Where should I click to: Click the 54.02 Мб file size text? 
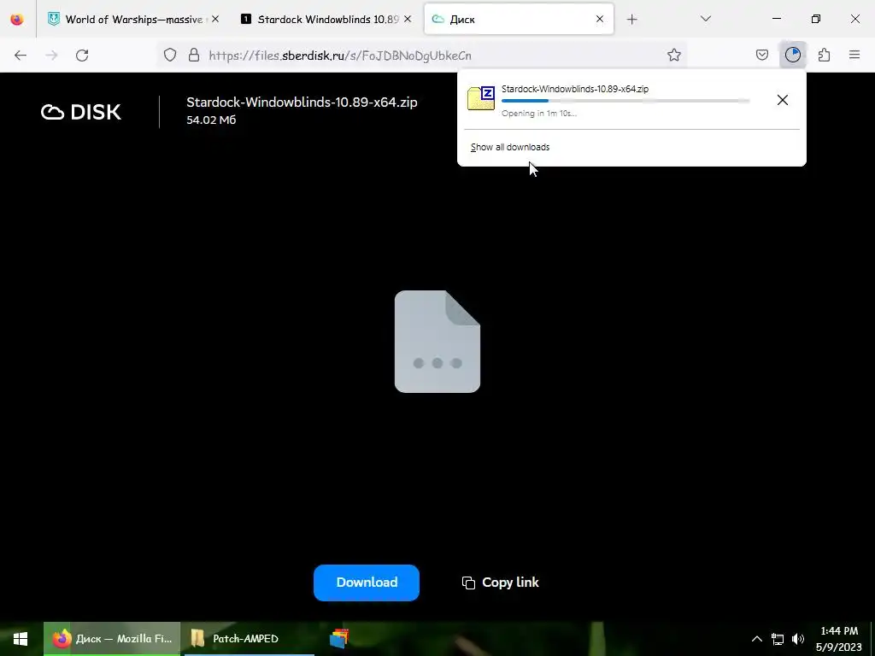(211, 120)
